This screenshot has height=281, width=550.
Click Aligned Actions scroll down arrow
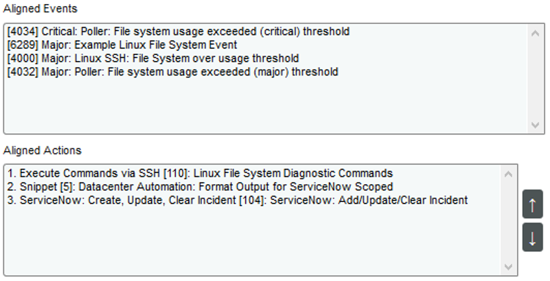pyautogui.click(x=508, y=267)
